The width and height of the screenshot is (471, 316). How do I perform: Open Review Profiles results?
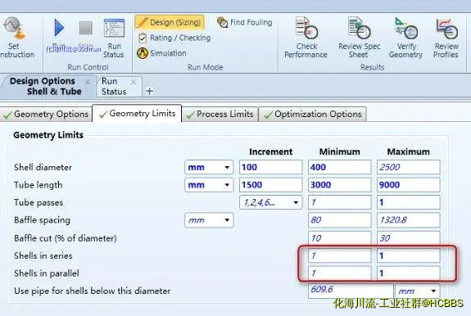click(x=446, y=38)
